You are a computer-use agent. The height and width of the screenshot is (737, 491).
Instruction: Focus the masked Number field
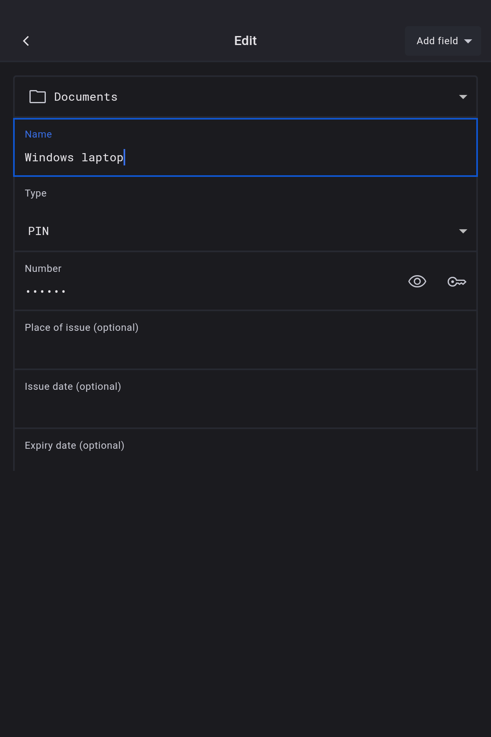coord(205,292)
